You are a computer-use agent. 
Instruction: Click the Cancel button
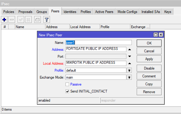[149, 51]
